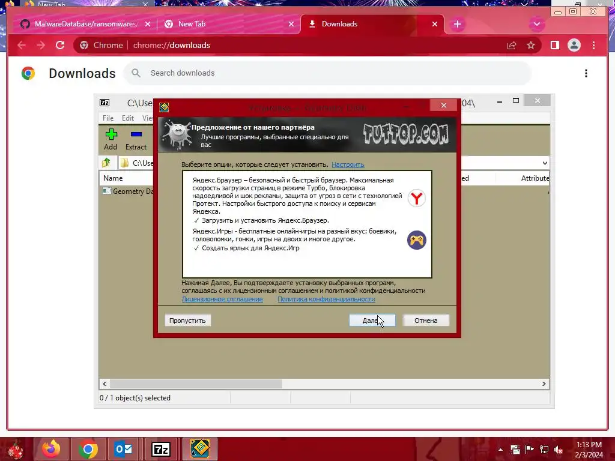The height and width of the screenshot is (461, 615).
Task: Click the Action Center flag icon
Action: click(530, 450)
